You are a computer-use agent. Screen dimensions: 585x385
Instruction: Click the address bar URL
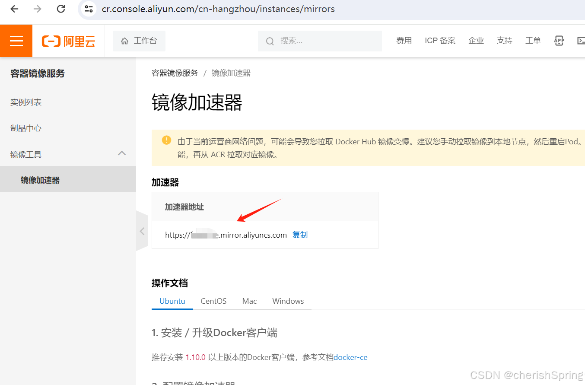tap(218, 9)
